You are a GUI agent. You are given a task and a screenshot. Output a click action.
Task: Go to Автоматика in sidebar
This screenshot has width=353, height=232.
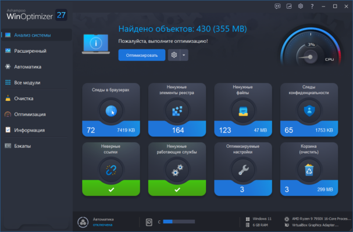tap(37, 67)
